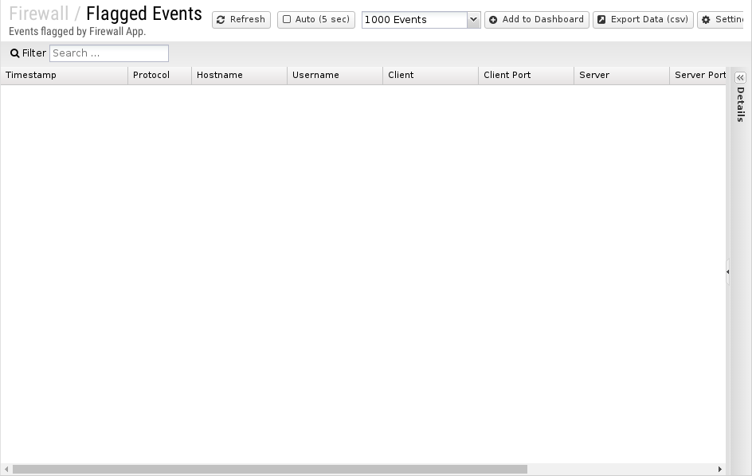Click the Client Port column header
The image size is (752, 476).
point(526,76)
